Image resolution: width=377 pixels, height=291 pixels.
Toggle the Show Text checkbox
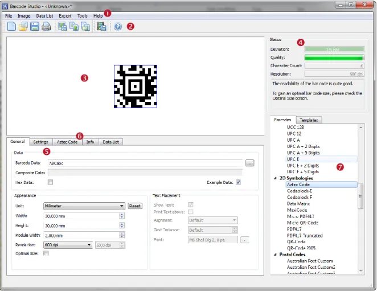[190, 204]
